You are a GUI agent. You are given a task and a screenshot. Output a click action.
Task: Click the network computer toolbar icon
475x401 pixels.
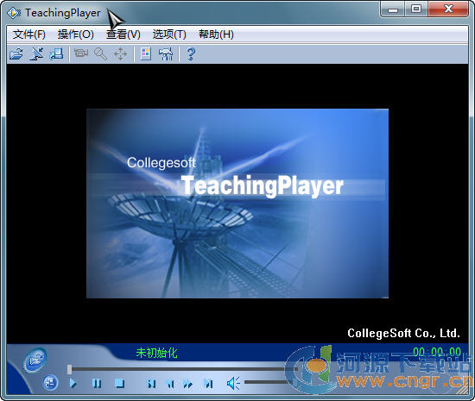click(56, 54)
